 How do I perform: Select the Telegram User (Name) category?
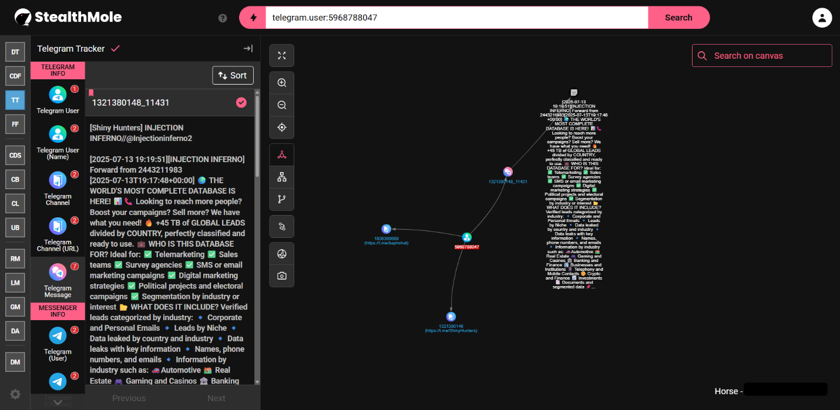(58, 142)
